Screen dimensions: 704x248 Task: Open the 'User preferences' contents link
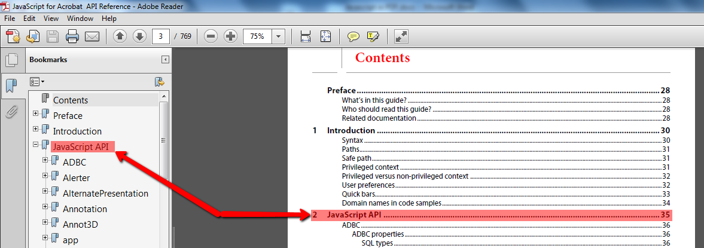pos(505,185)
